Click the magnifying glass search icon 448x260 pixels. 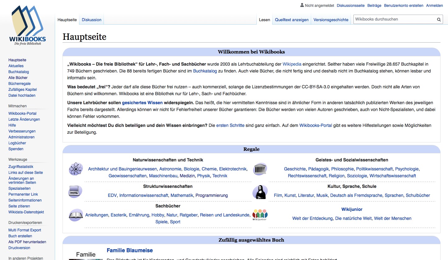click(439, 19)
